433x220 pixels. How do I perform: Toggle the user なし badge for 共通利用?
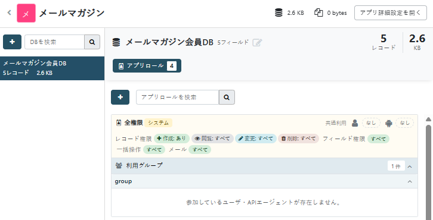click(x=371, y=123)
